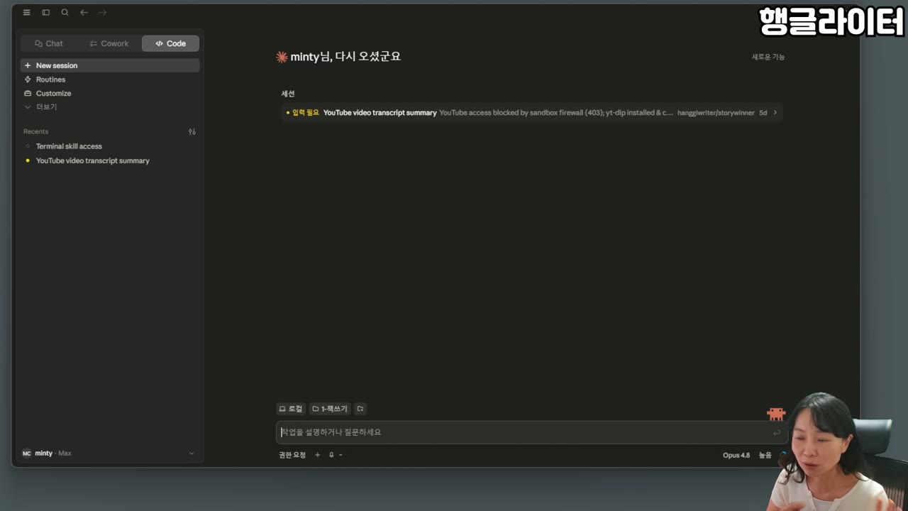Open the Recents filter settings icon

coord(192,131)
